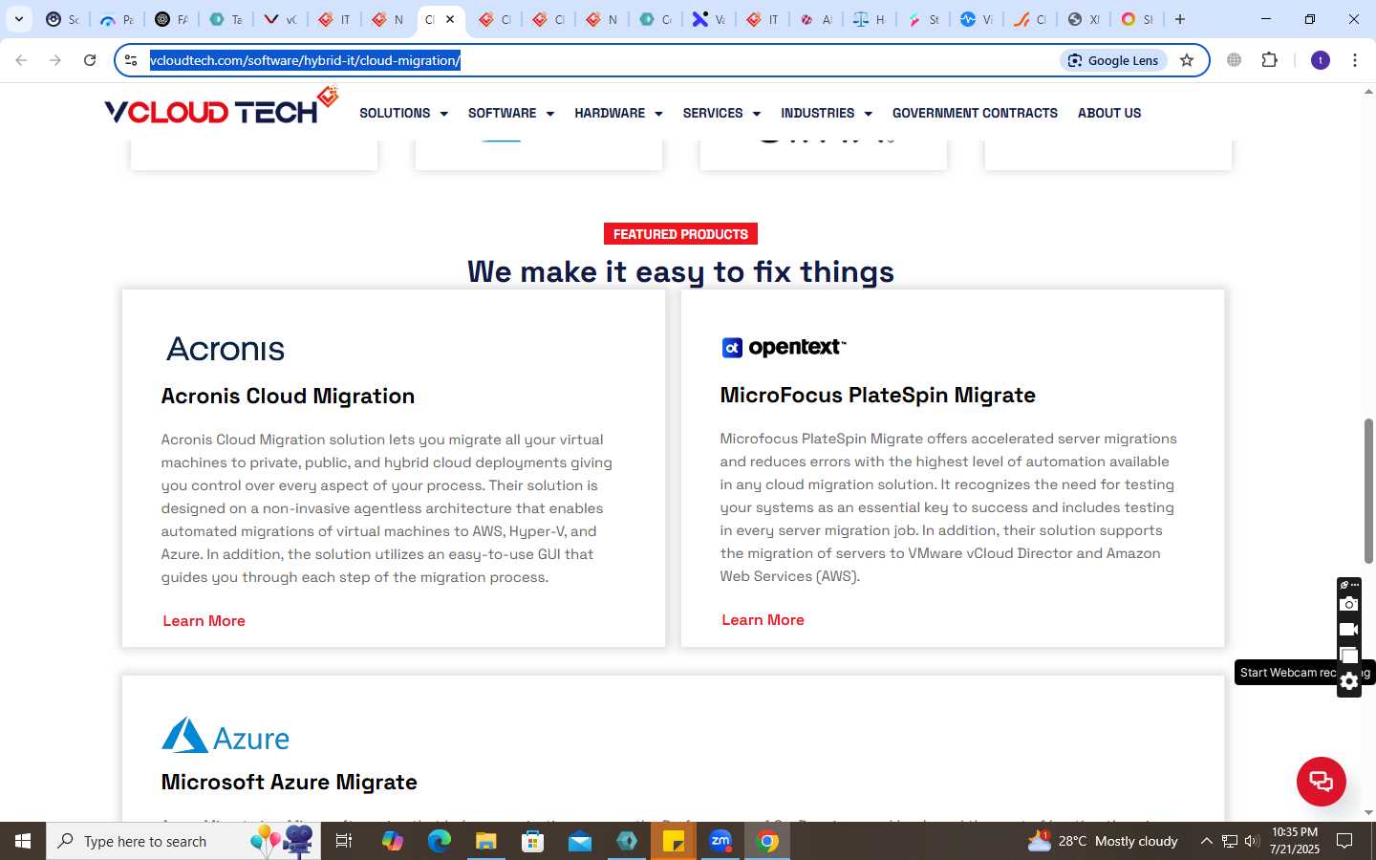Open the Copilot taskbar icon
The width and height of the screenshot is (1376, 860).
tap(392, 841)
